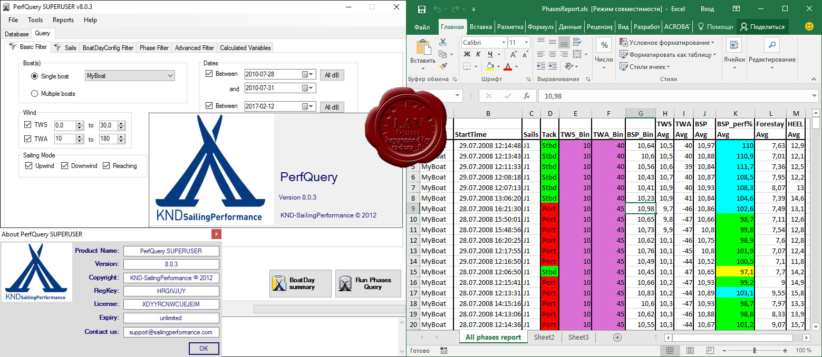Decrease indent in Excel alignment group
This screenshot has height=357, width=822.
(x=541, y=66)
